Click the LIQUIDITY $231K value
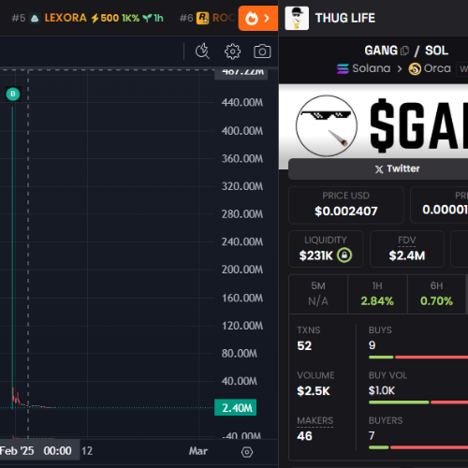468x468 pixels. [x=316, y=256]
